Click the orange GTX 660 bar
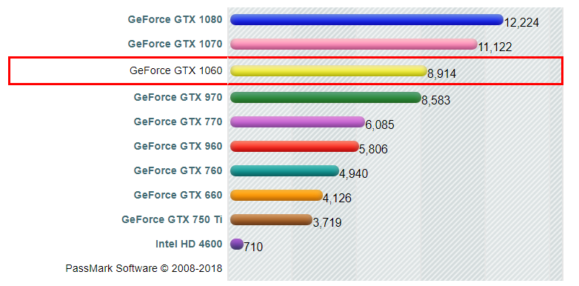 click(x=276, y=195)
